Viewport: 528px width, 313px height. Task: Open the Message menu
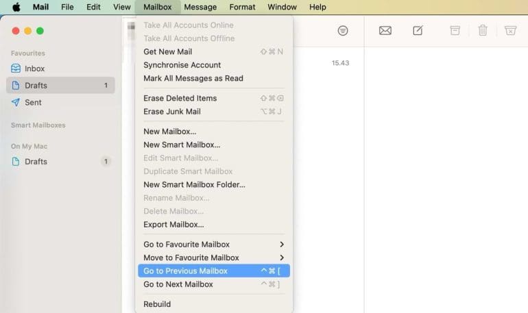(200, 7)
